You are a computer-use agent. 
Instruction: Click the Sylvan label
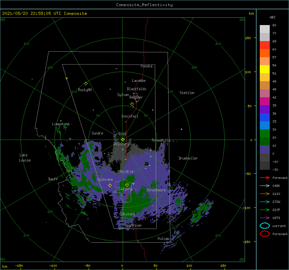(x=123, y=95)
